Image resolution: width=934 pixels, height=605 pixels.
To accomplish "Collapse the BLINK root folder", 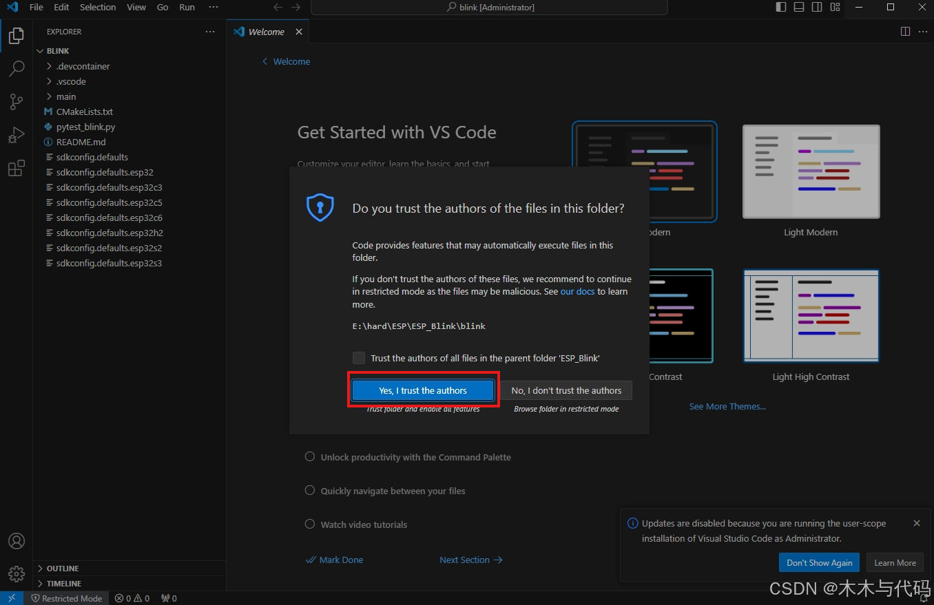I will coord(129,51).
